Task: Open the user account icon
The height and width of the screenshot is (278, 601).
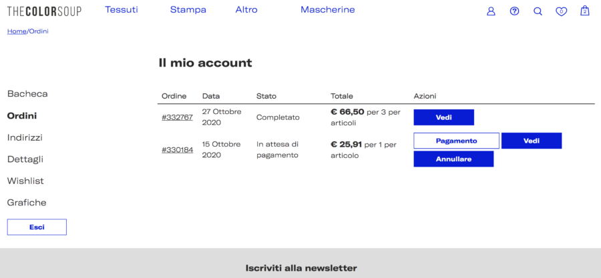Action: 491,11
